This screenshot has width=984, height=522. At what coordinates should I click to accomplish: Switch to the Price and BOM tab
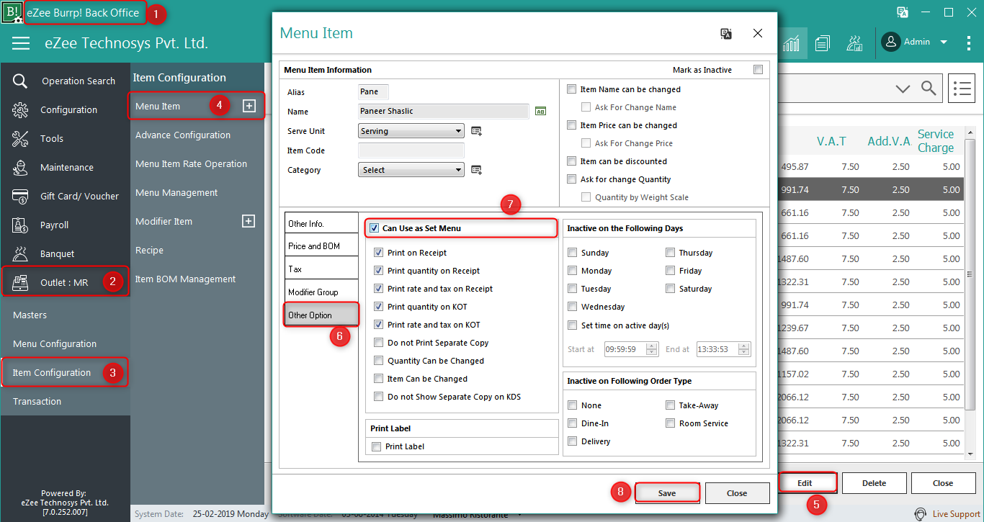pyautogui.click(x=322, y=246)
